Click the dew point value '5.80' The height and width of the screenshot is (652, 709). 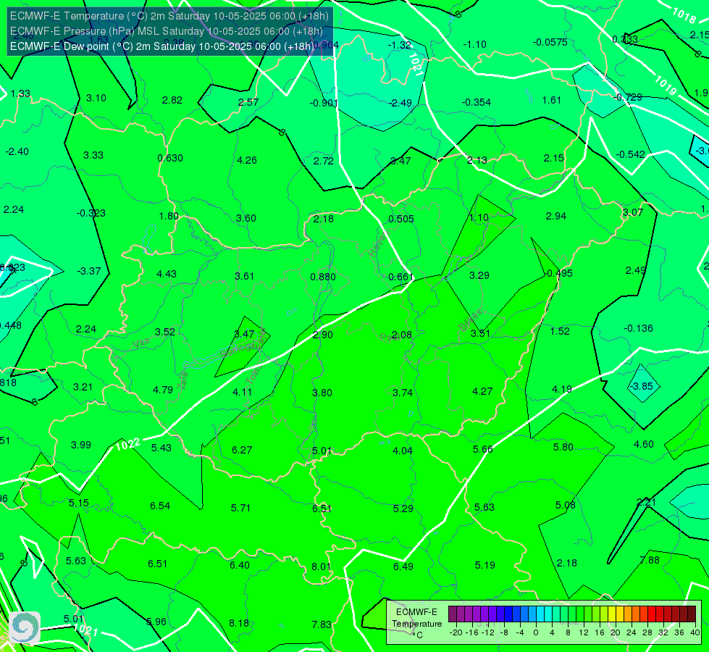pos(563,447)
